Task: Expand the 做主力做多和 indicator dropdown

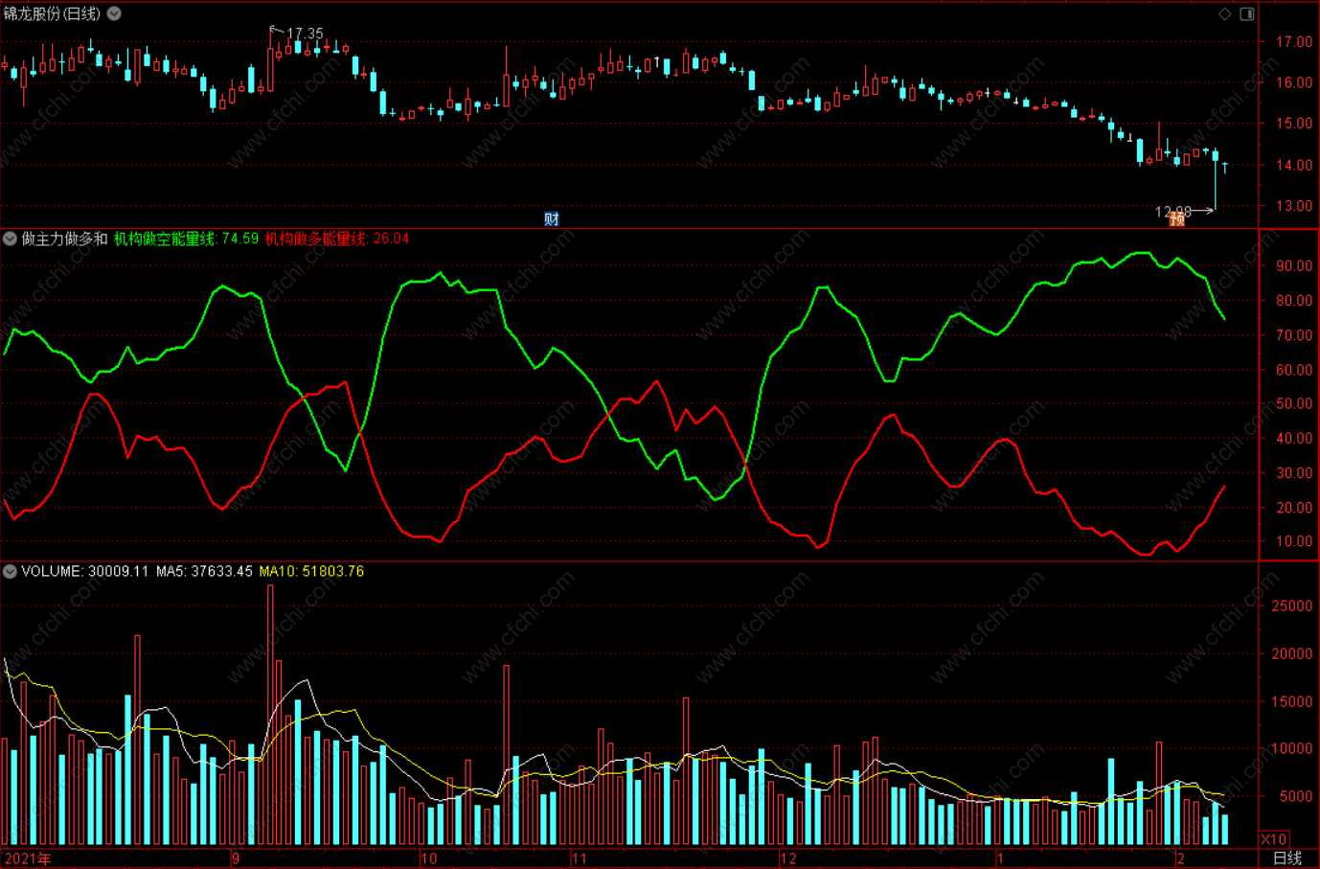Action: (10, 239)
